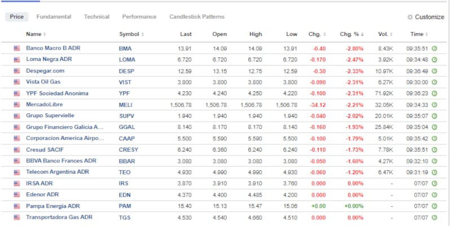
Task: Open the Pampa Energia ADR link
Action: [x=54, y=206]
